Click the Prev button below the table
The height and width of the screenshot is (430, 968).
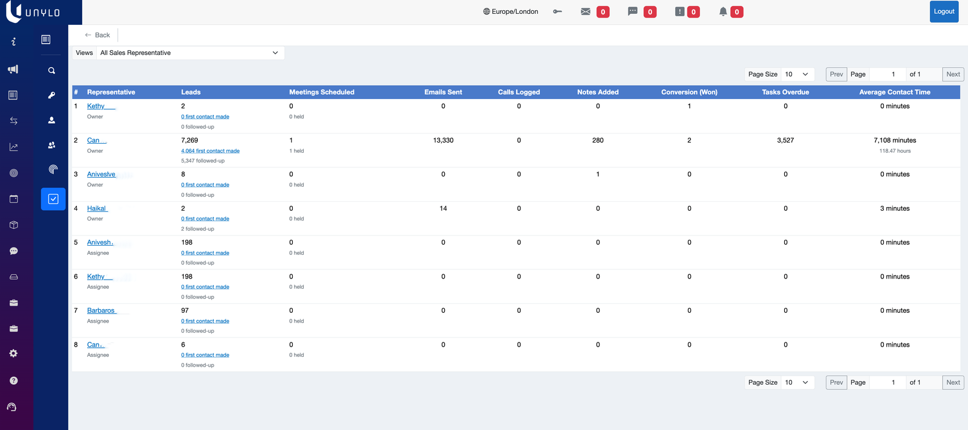[x=836, y=382]
